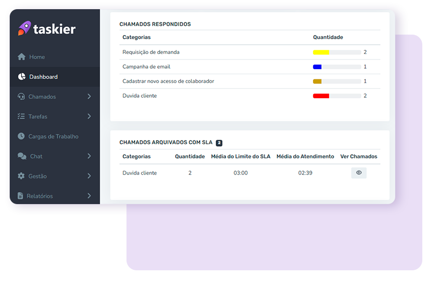Expand the Chat submenu chevron
The width and height of the screenshot is (432, 282).
[89, 156]
